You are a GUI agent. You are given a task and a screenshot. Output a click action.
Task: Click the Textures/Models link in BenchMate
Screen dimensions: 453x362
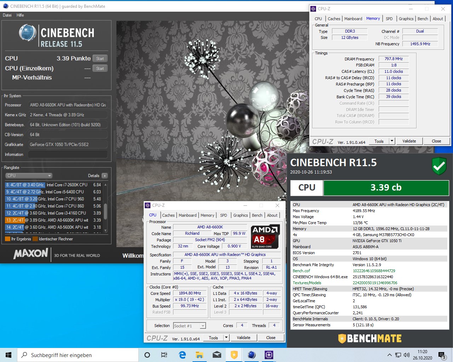click(x=307, y=283)
